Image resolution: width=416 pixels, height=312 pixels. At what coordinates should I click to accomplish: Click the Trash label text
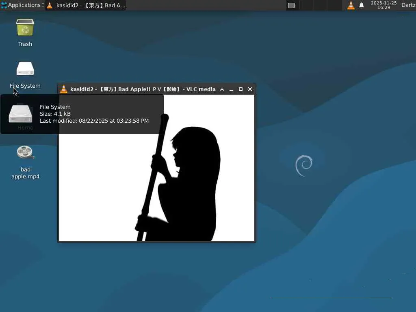click(x=25, y=44)
